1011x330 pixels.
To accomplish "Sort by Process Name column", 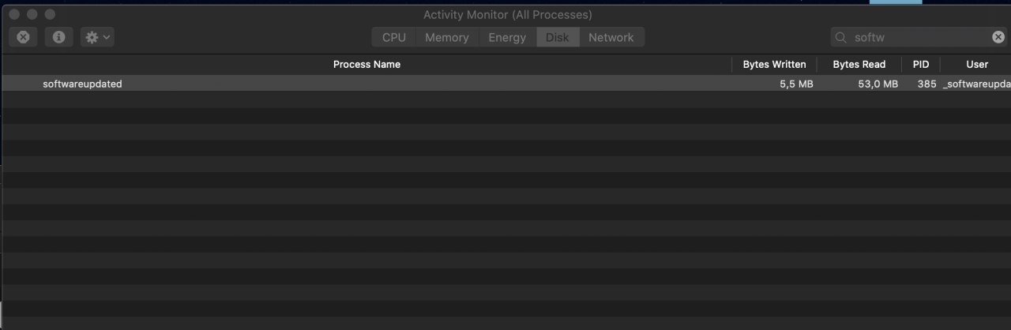I will 366,64.
